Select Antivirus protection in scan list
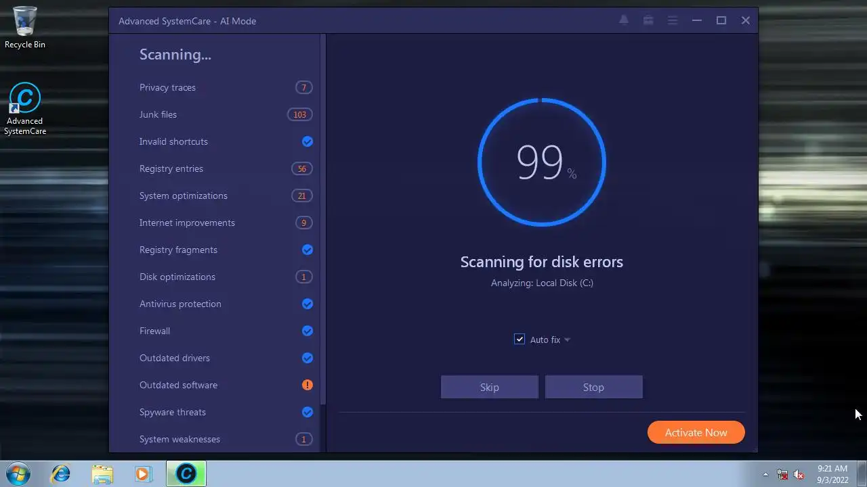 (180, 304)
